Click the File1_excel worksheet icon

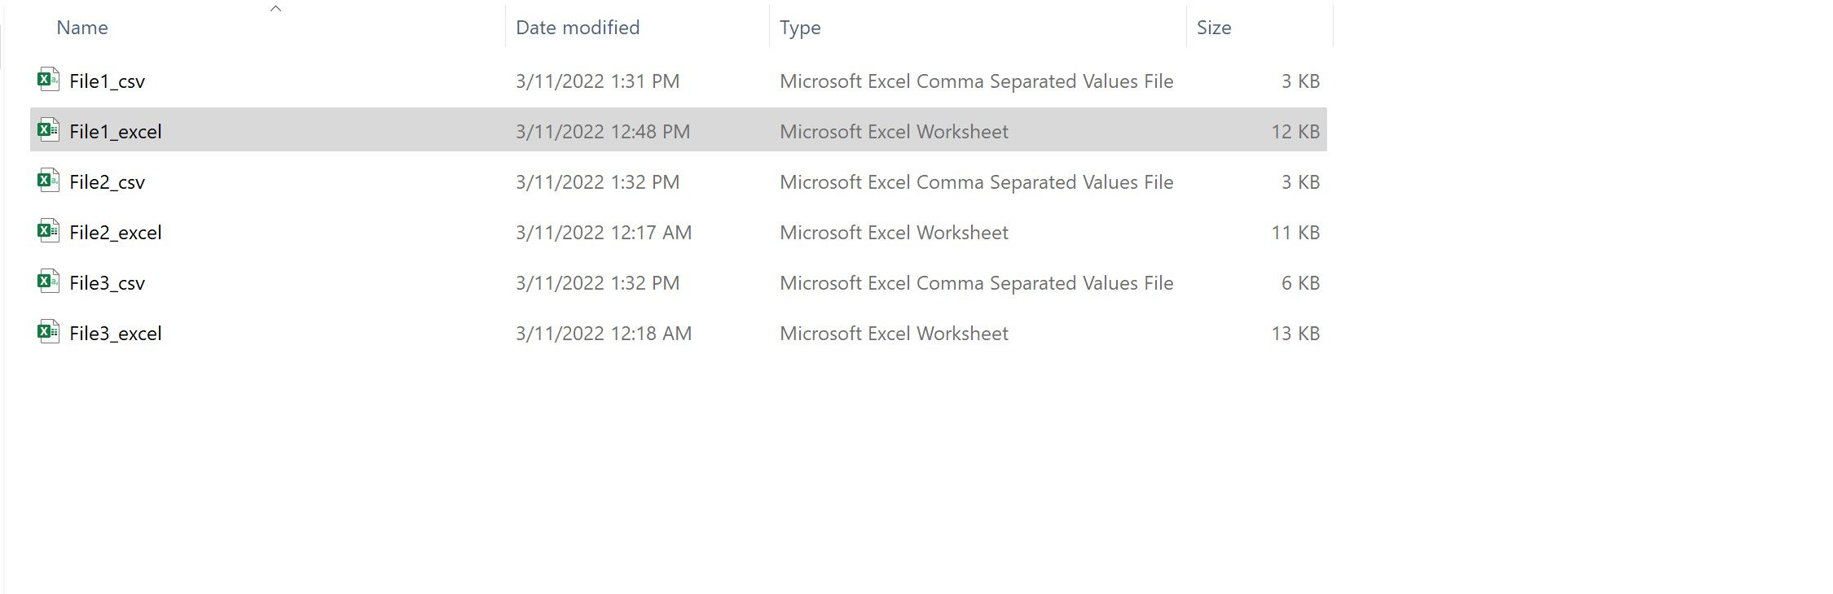click(48, 130)
